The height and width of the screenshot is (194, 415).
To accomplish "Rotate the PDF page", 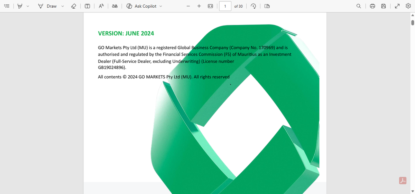I will [x=253, y=6].
